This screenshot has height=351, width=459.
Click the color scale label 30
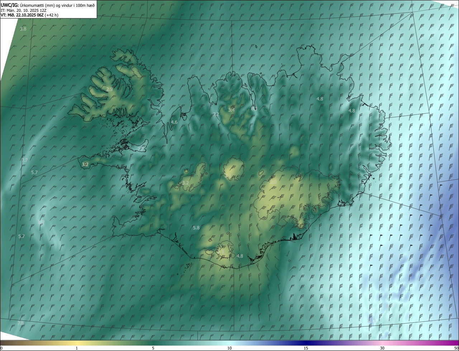pos(382,348)
